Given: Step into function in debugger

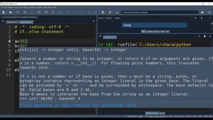Looking at the screenshot, I should (75, 12).
